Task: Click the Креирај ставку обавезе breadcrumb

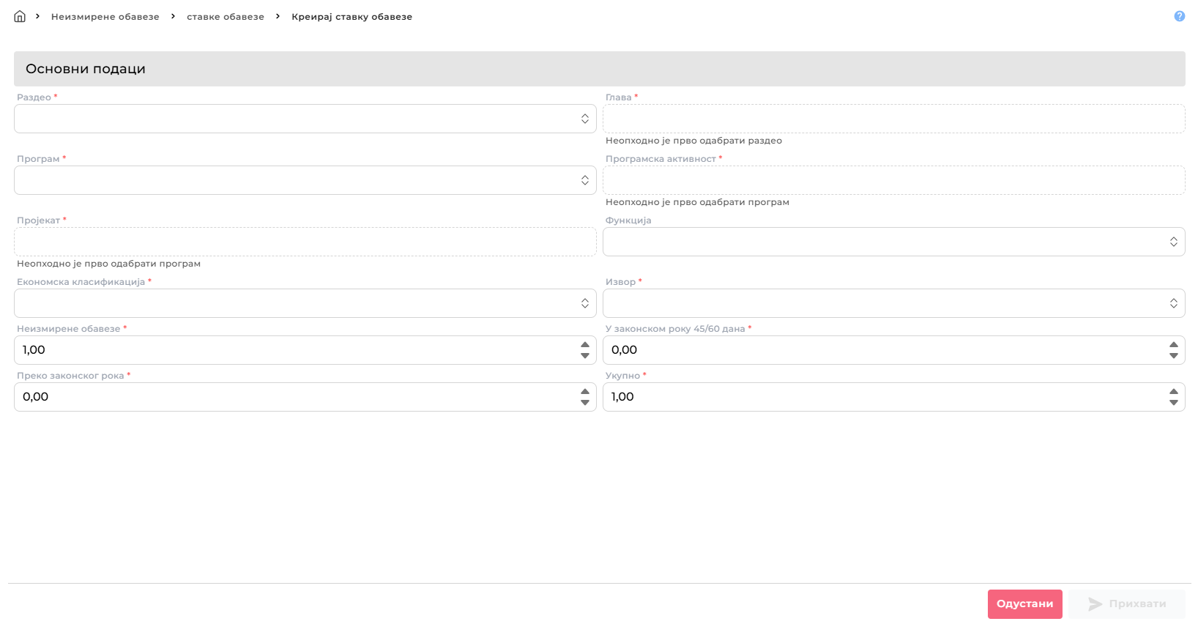Action: [x=351, y=17]
